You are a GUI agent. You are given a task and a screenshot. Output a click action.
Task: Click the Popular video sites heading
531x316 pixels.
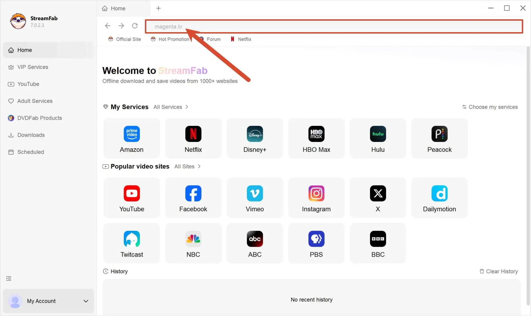tap(140, 166)
